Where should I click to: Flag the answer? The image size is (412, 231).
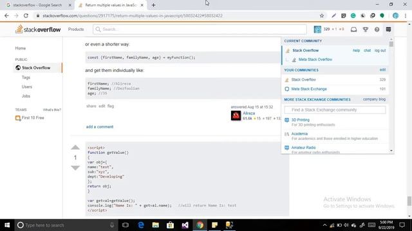(x=111, y=106)
